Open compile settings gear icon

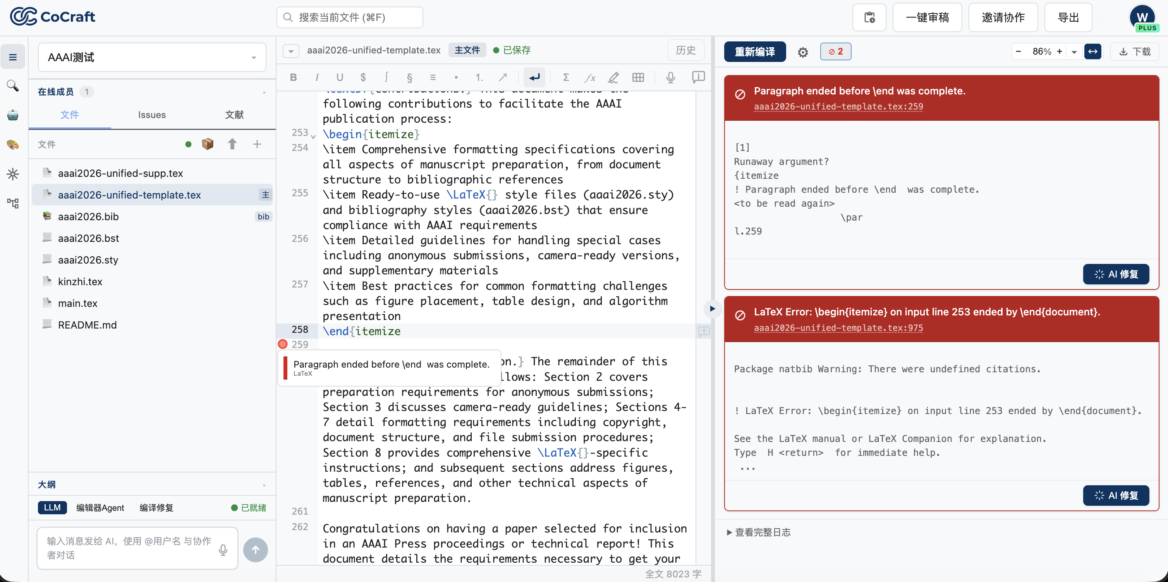(802, 52)
